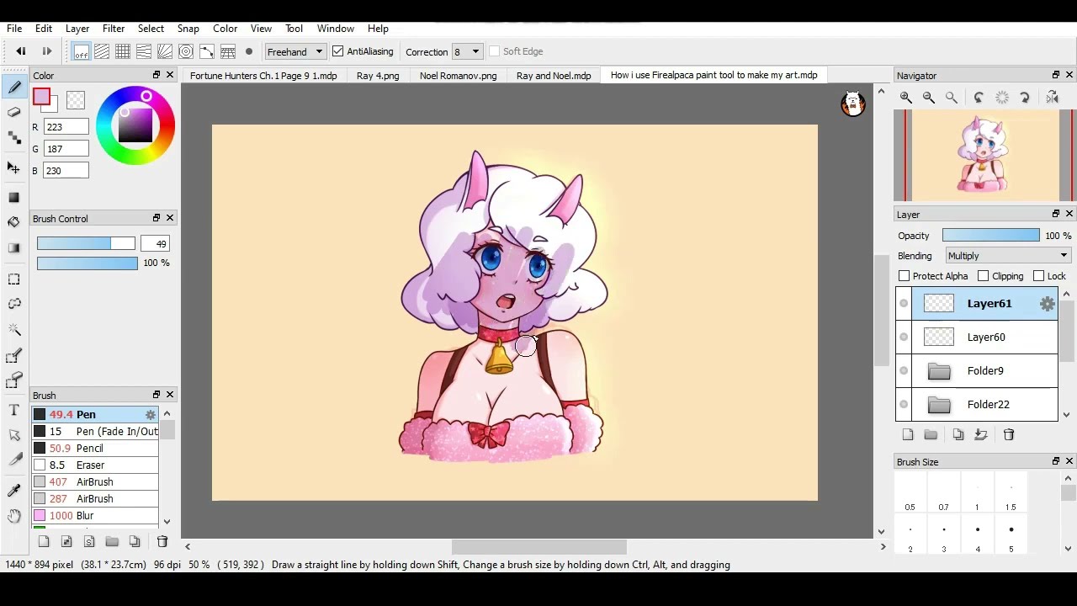
Task: Open the File menu
Action: [x=14, y=29]
